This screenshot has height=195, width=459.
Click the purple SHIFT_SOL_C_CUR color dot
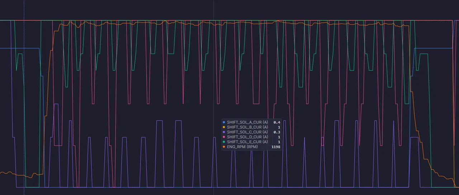[224, 132]
